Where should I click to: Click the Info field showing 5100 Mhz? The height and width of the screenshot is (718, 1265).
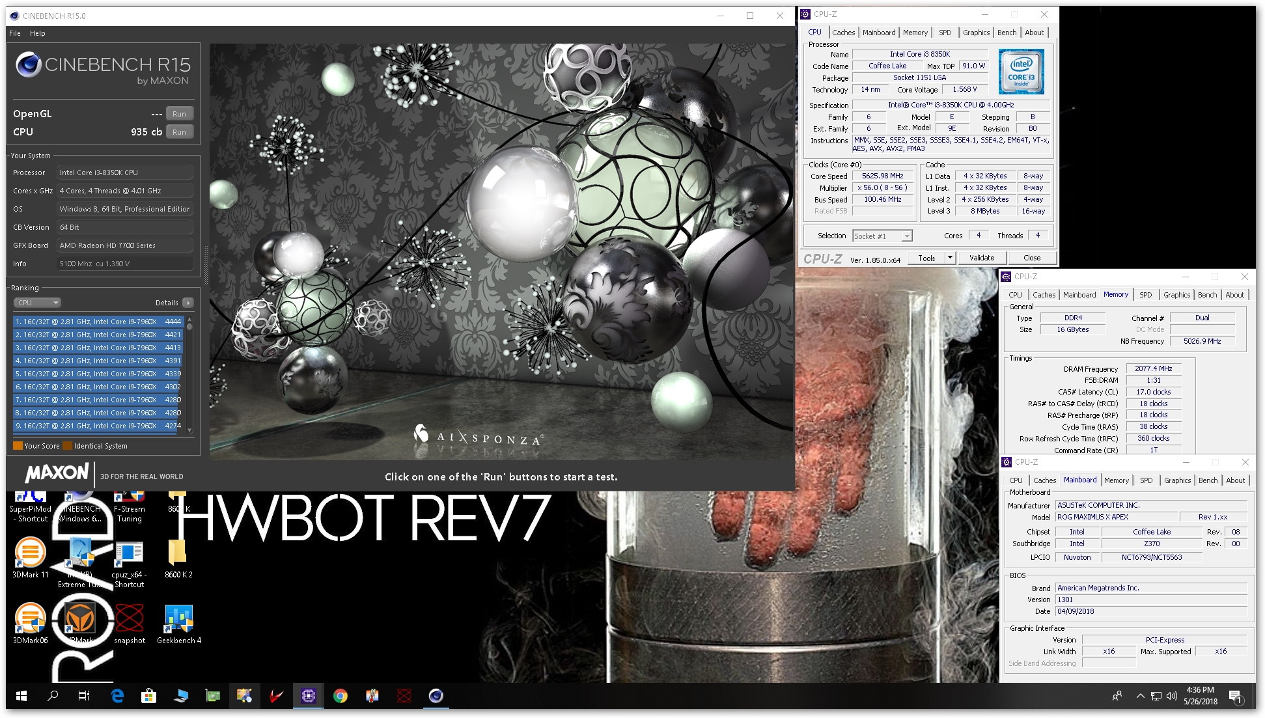coord(126,264)
